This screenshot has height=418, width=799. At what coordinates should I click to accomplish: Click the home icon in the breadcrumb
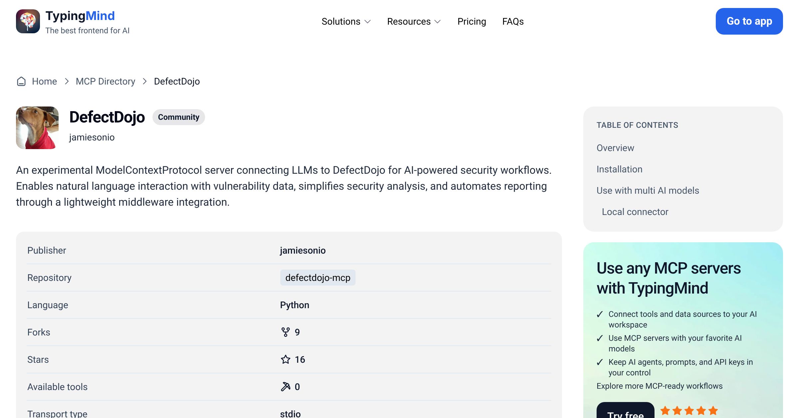pyautogui.click(x=21, y=81)
